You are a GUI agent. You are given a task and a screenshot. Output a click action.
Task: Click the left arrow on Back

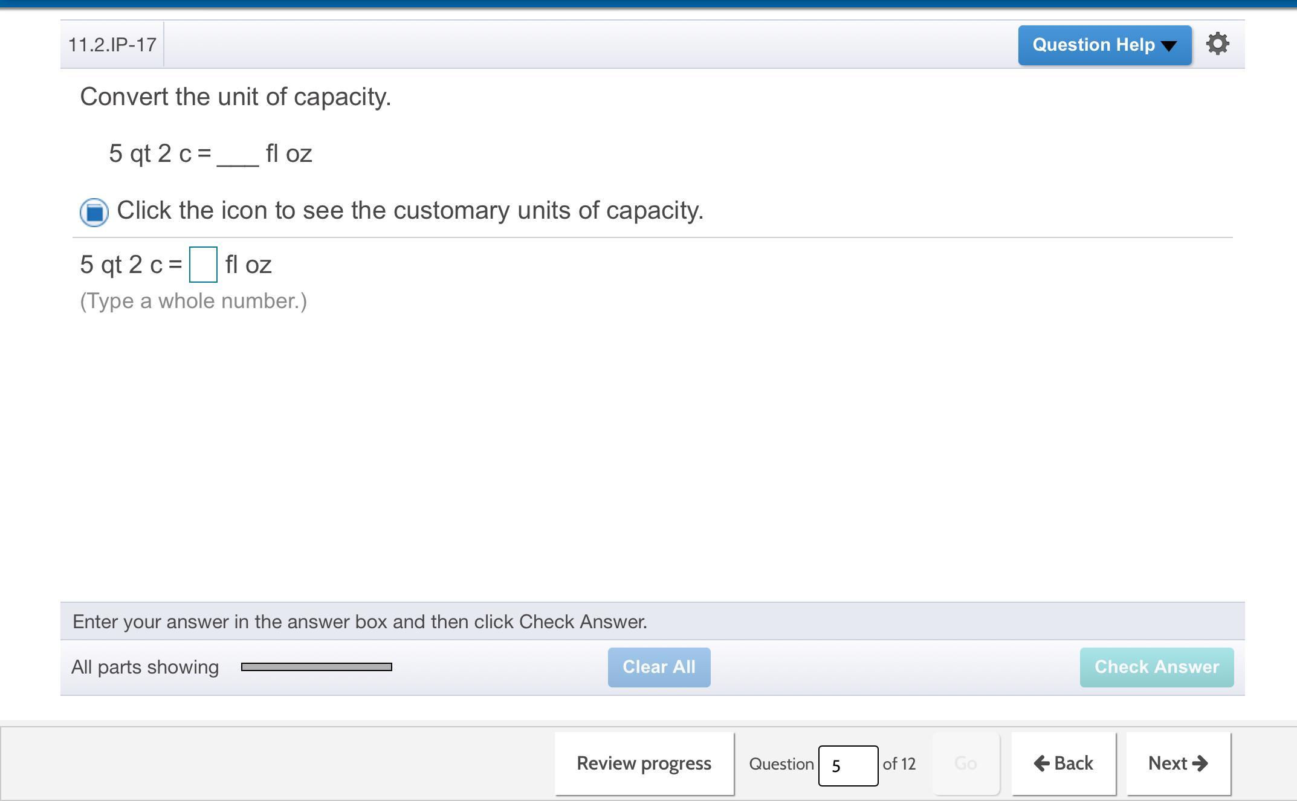coord(1041,764)
